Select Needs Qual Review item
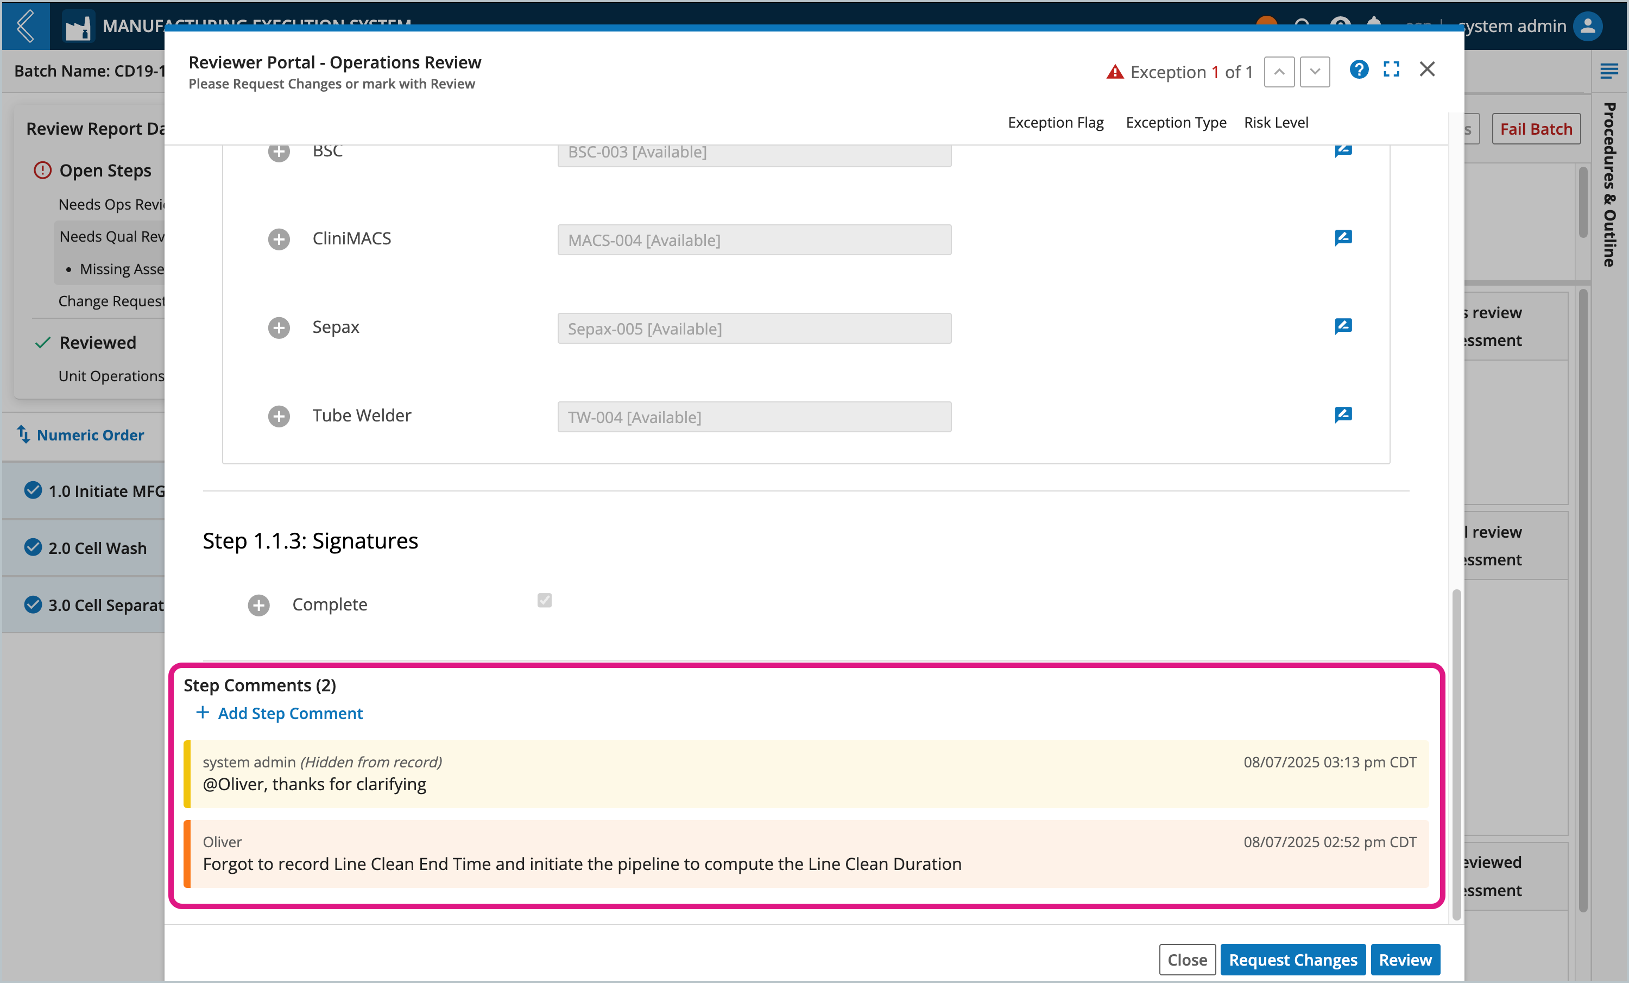Screen dimensions: 1629x983 click(x=112, y=236)
